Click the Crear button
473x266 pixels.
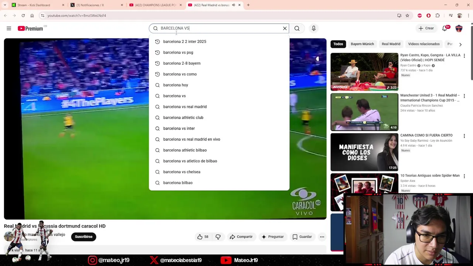click(x=426, y=28)
